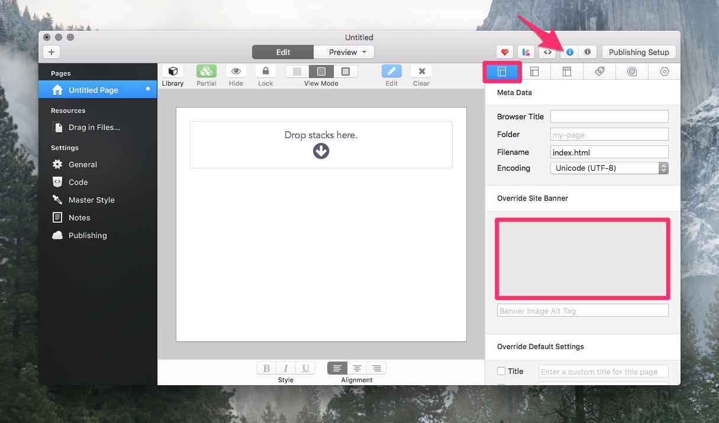Select the third View Mode segment

(x=346, y=71)
